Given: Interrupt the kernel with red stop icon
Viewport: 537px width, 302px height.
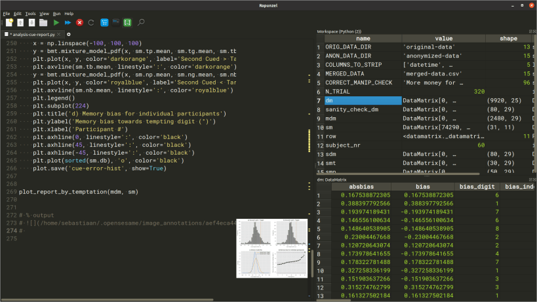Looking at the screenshot, I should point(80,22).
